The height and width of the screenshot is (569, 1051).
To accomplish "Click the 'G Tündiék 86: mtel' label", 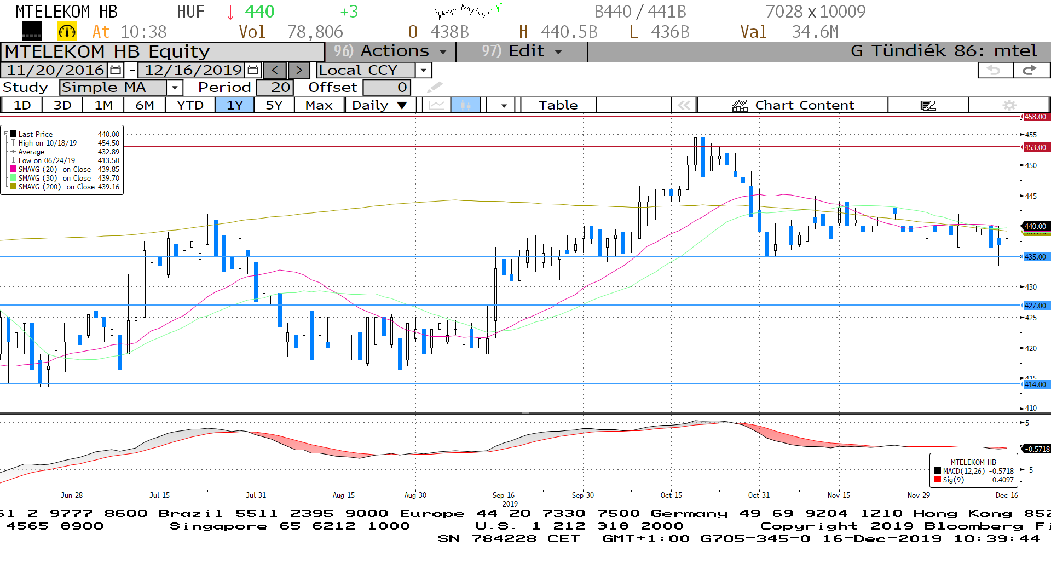I will (x=943, y=51).
